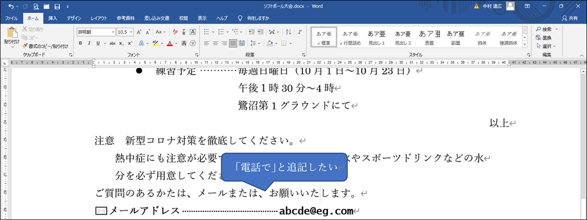Open the font size dropdown showing 10.5
The height and width of the screenshot is (220, 587).
tap(132, 32)
